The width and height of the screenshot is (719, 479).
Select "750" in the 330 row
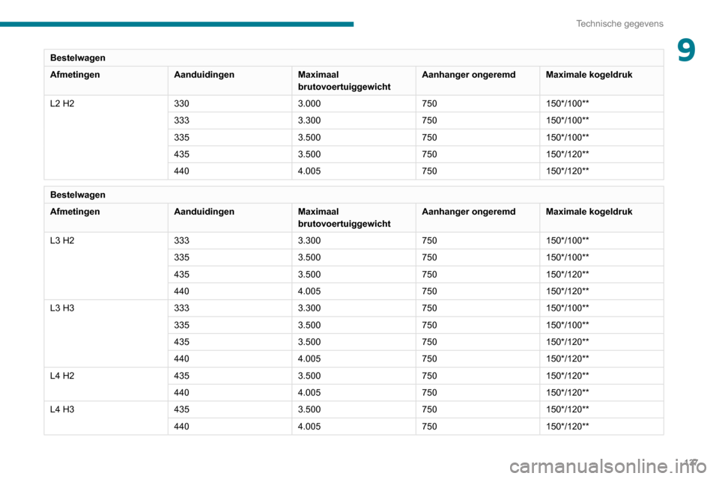pyautogui.click(x=429, y=103)
